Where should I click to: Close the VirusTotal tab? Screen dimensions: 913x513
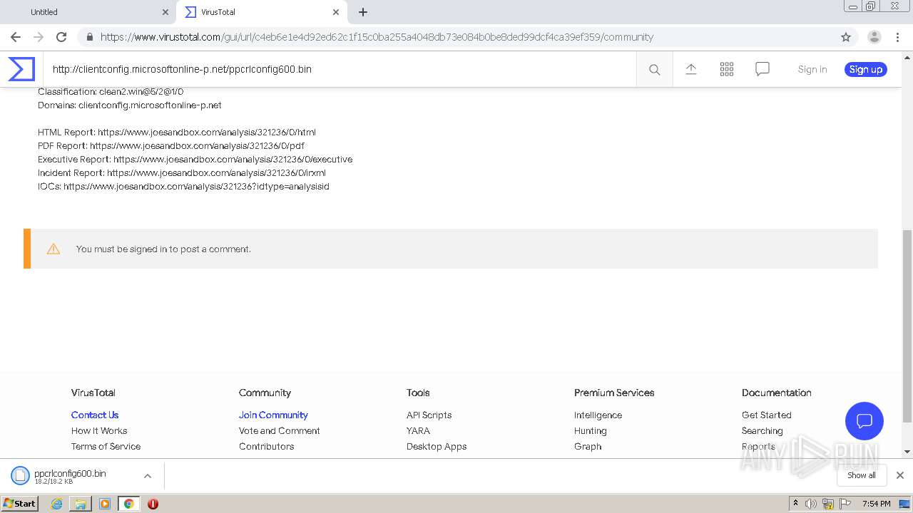(336, 12)
